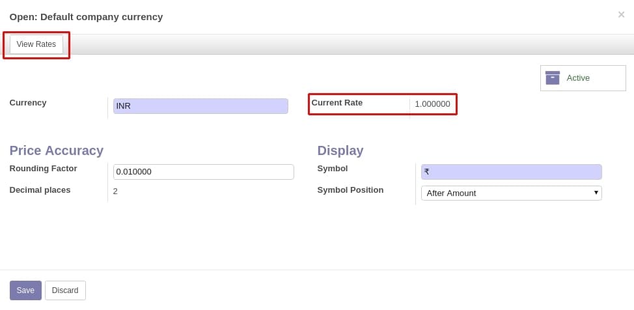Click the Rounding Factor label
The height and width of the screenshot is (310, 634).
pyautogui.click(x=43, y=168)
